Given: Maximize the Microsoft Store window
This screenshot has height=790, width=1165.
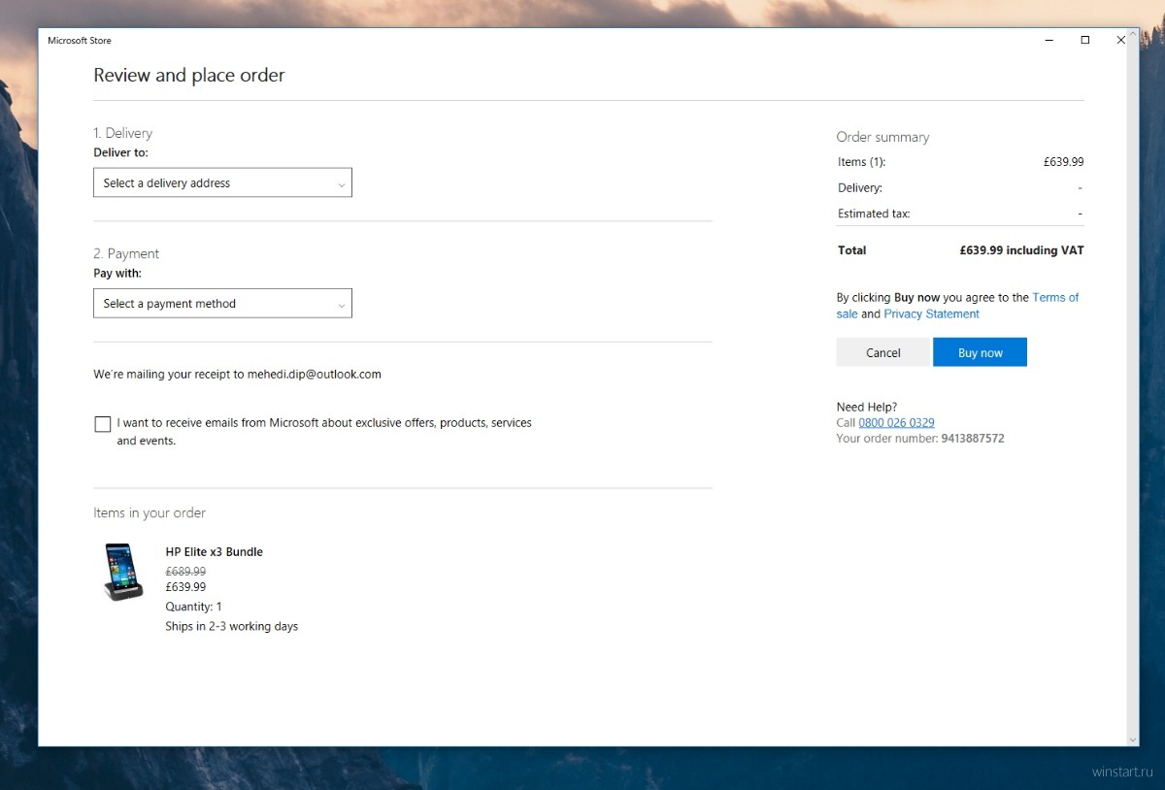Looking at the screenshot, I should [1085, 40].
